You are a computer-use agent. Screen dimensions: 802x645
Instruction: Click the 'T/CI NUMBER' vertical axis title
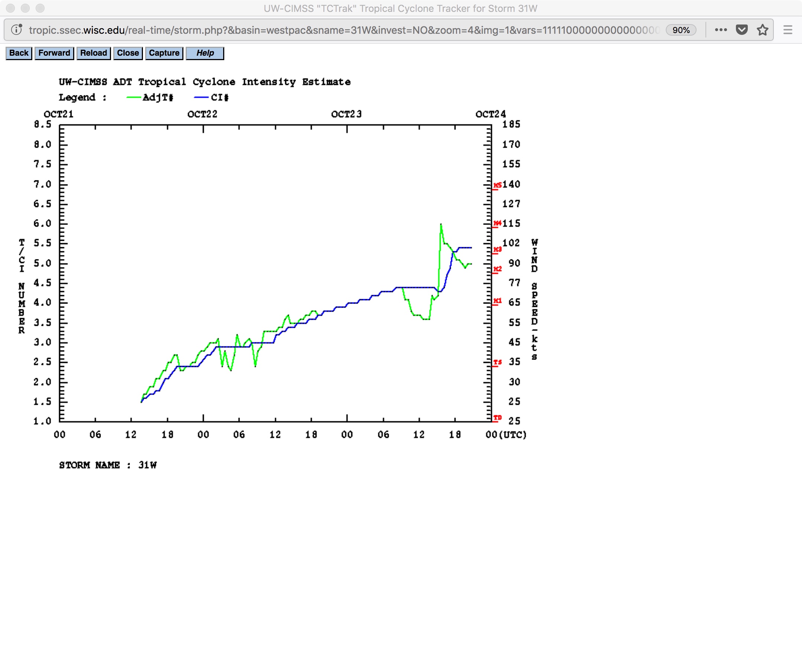pos(22,286)
